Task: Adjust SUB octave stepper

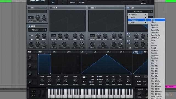Action: coord(31,18)
